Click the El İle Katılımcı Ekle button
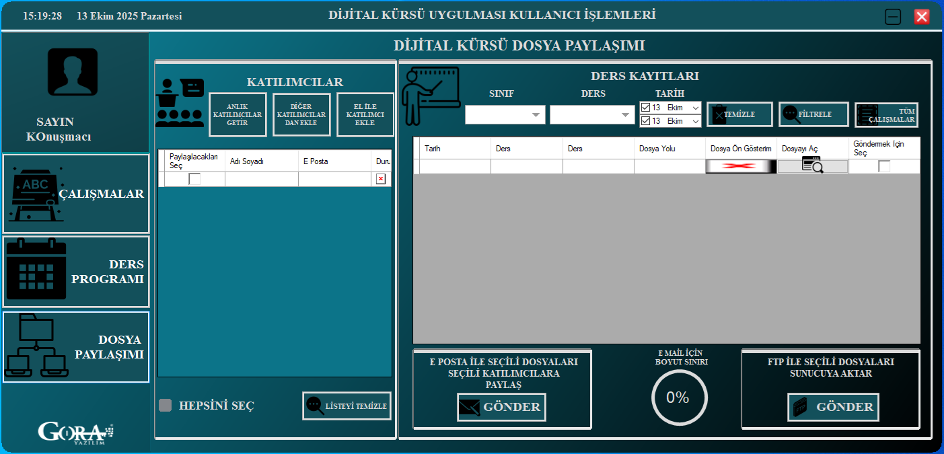 tap(365, 114)
